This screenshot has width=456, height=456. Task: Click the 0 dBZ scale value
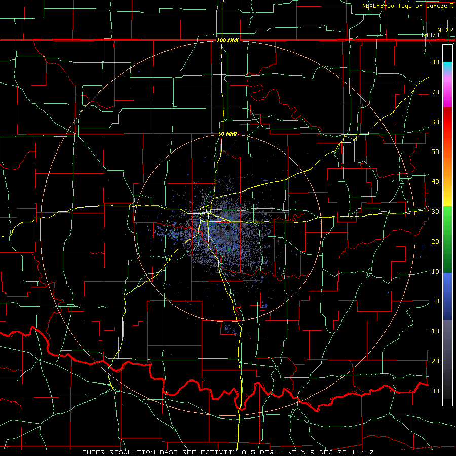tap(437, 301)
